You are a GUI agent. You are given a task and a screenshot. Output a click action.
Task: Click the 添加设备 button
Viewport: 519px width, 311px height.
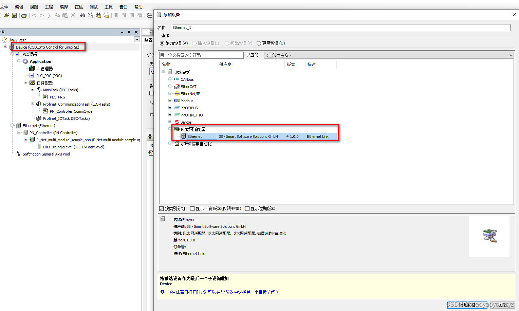[467, 305]
